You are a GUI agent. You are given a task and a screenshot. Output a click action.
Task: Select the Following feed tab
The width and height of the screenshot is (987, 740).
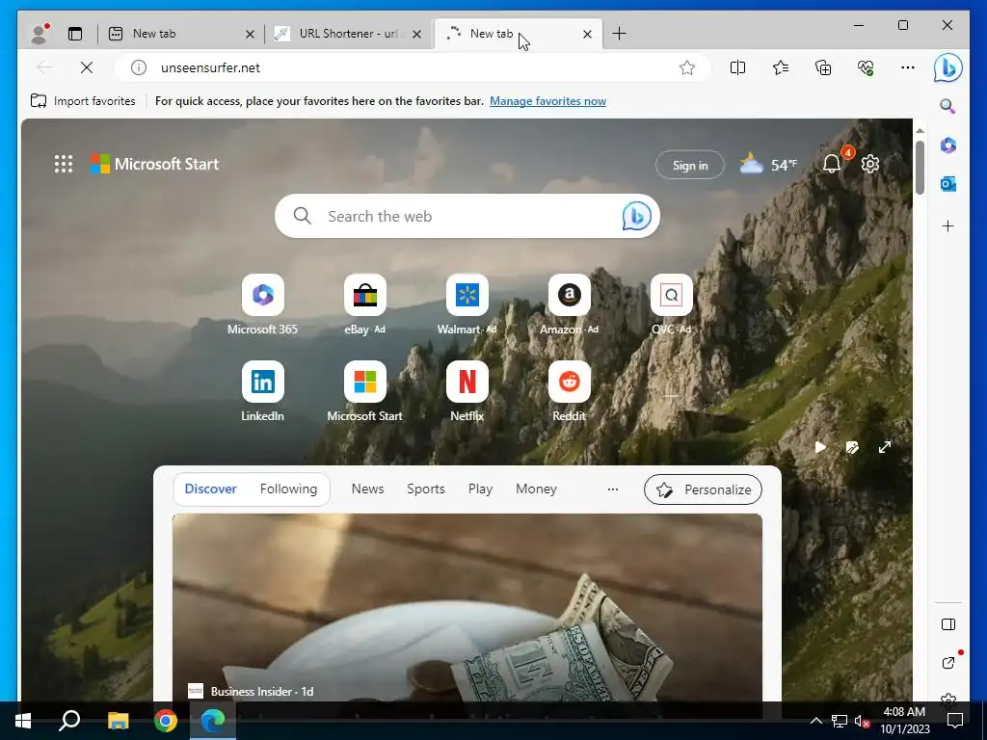288,489
